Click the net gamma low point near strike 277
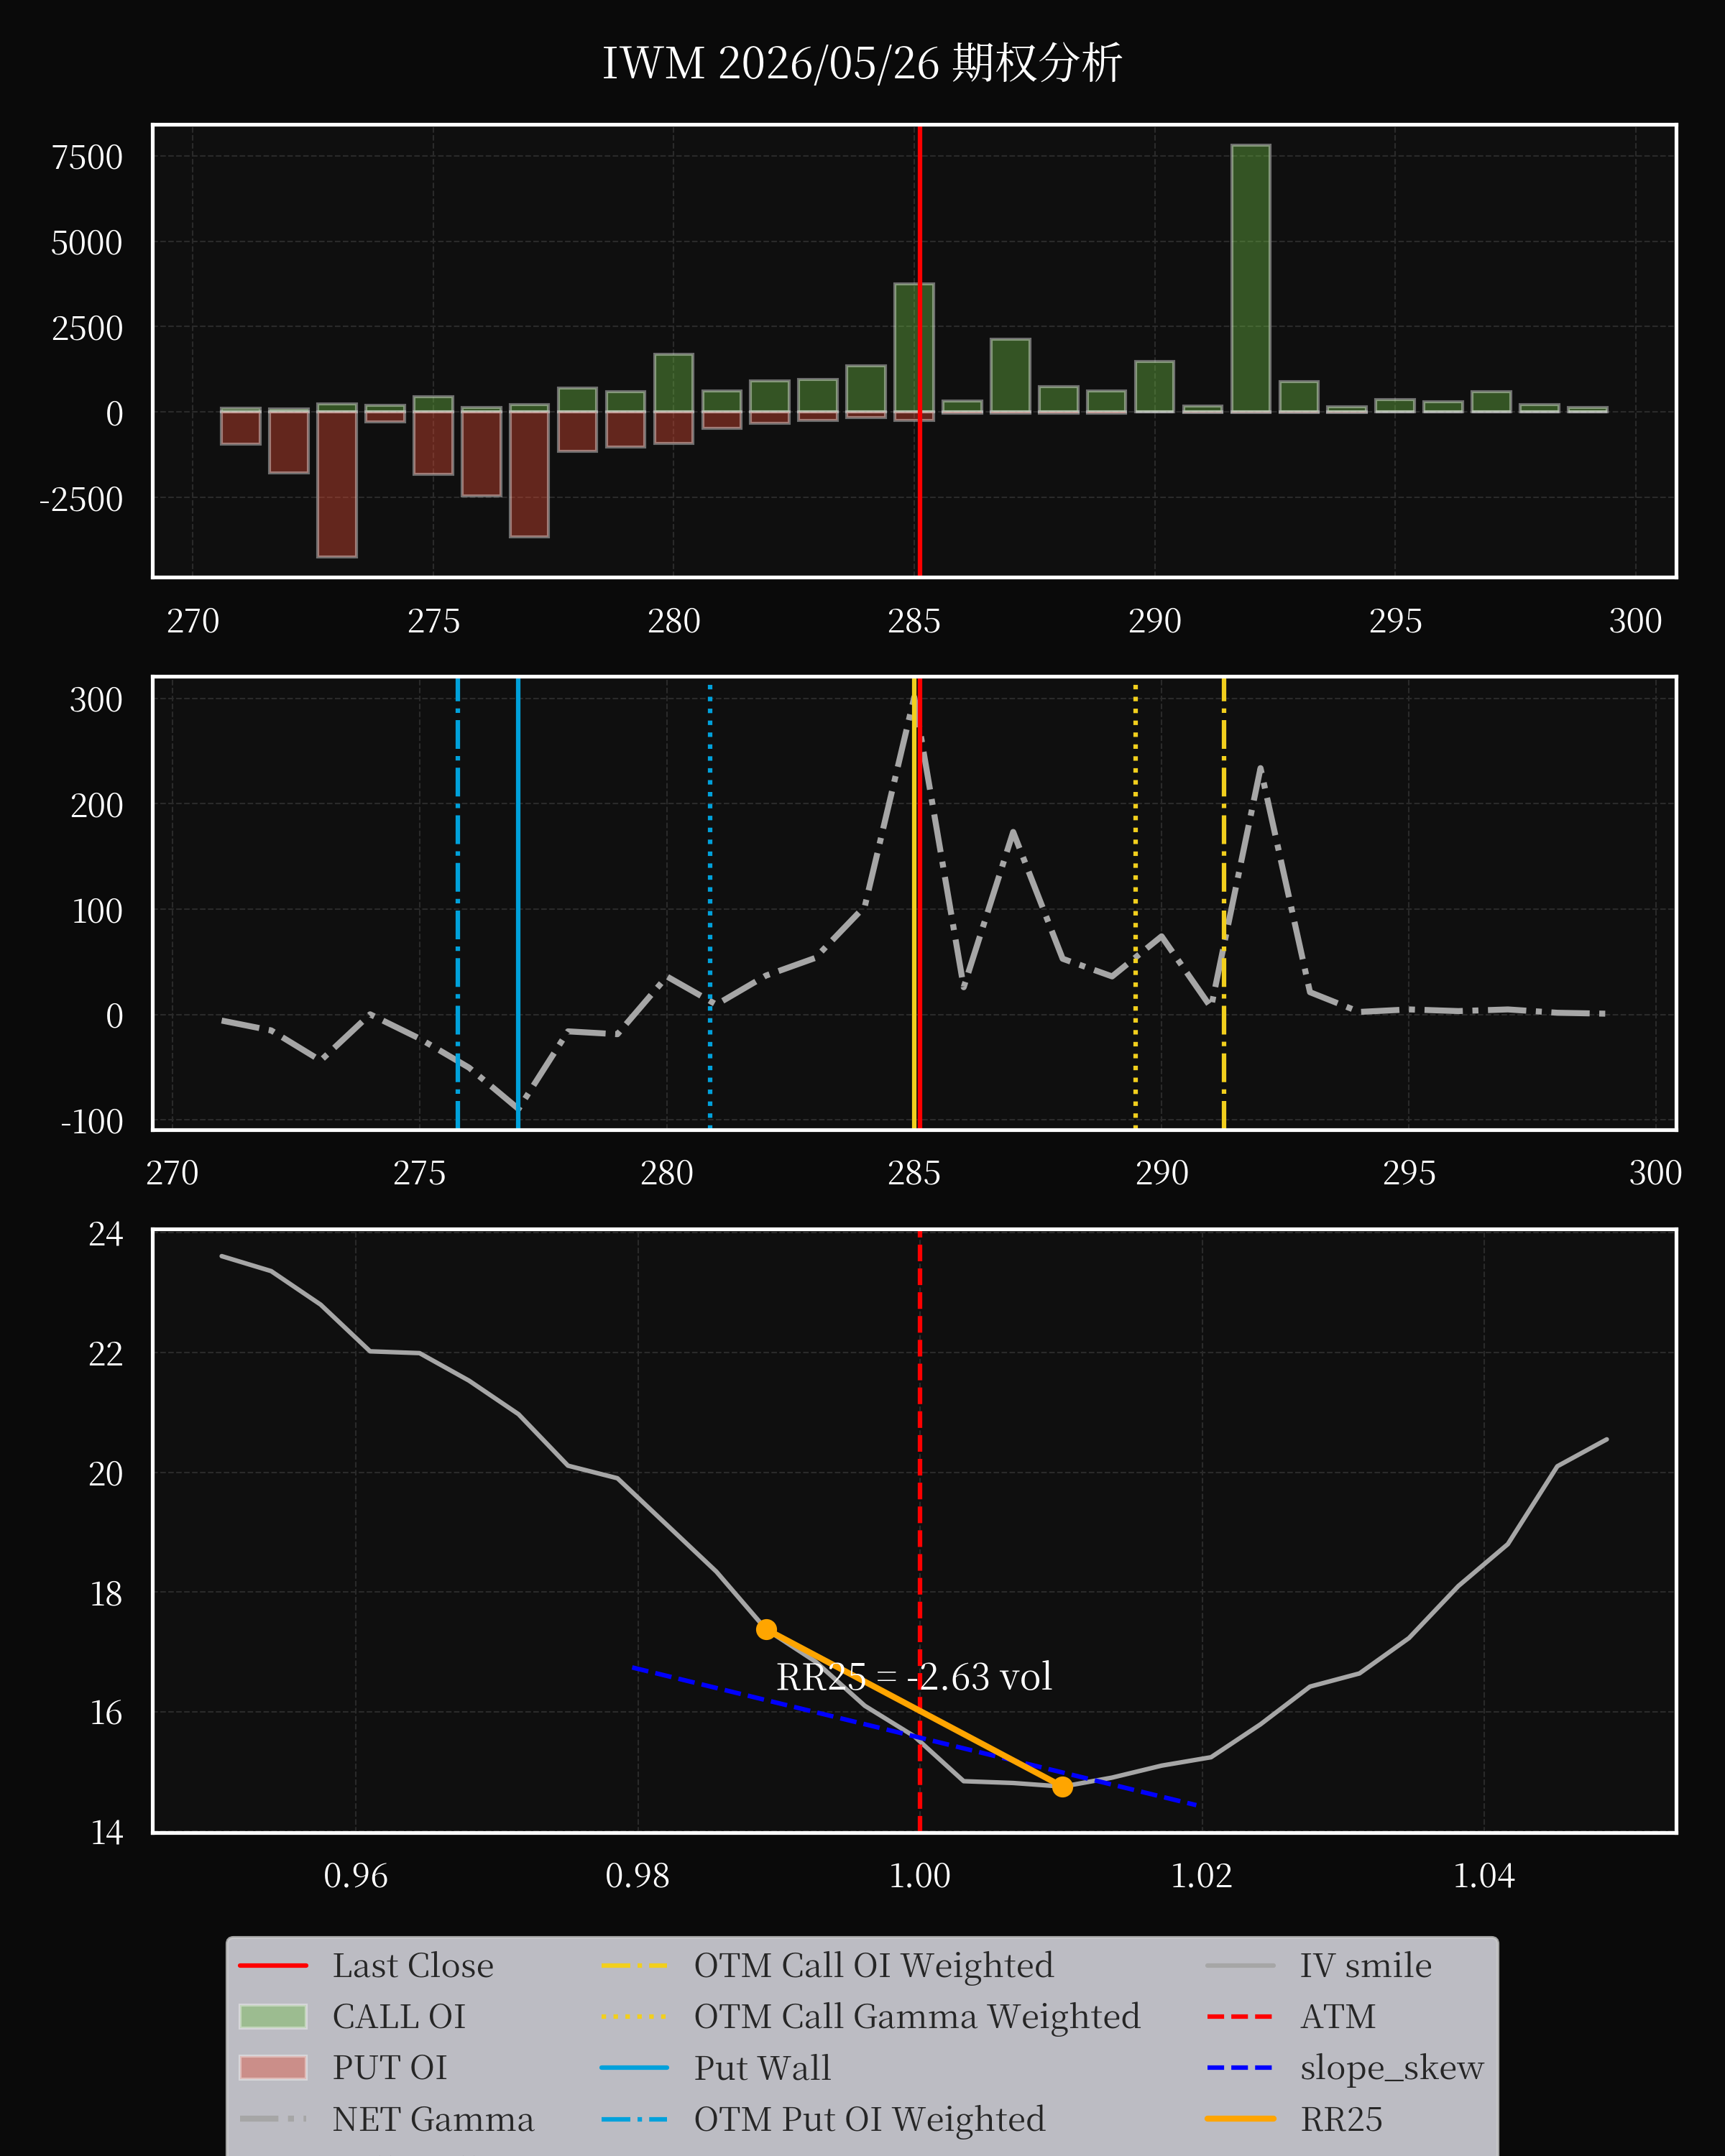This screenshot has height=2156, width=1725. click(x=519, y=1108)
